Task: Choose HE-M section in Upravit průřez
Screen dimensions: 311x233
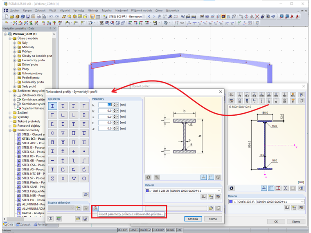Action: pyautogui.click(x=261, y=95)
